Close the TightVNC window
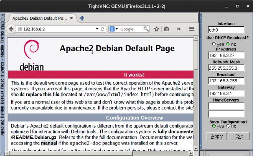The height and width of the screenshot is (156, 253). coord(248,6)
